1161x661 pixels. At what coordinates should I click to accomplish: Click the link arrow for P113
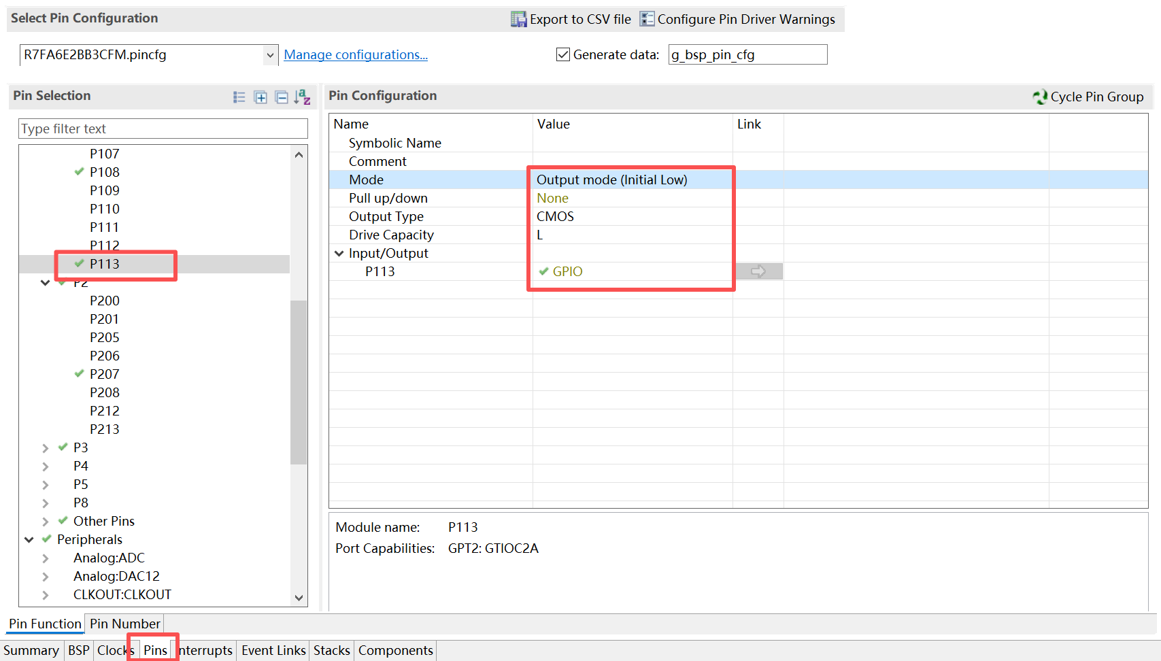pos(758,271)
